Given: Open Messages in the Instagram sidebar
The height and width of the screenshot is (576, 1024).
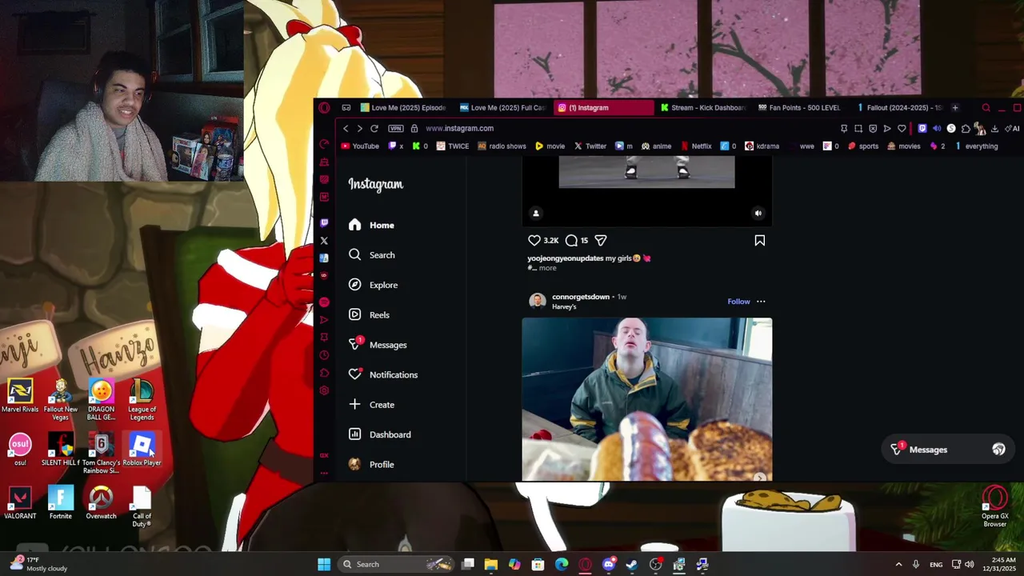Looking at the screenshot, I should pos(378,345).
